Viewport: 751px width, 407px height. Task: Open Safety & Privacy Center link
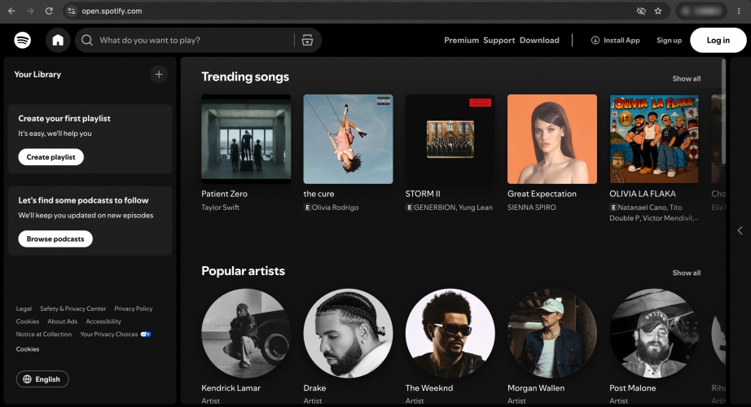(x=72, y=309)
